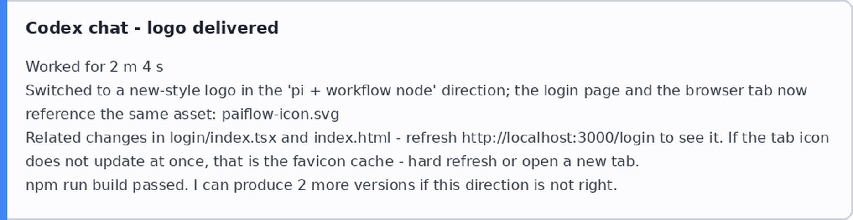Click the 'Worked for 2 m 4 s' line

(94, 67)
